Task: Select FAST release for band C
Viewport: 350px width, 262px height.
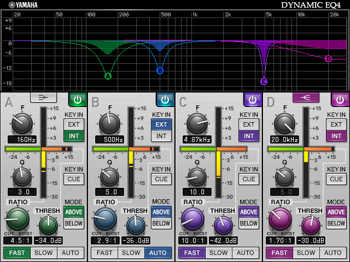Action: click(x=192, y=253)
